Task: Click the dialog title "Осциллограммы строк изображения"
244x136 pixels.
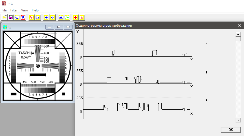Action: click(104, 26)
